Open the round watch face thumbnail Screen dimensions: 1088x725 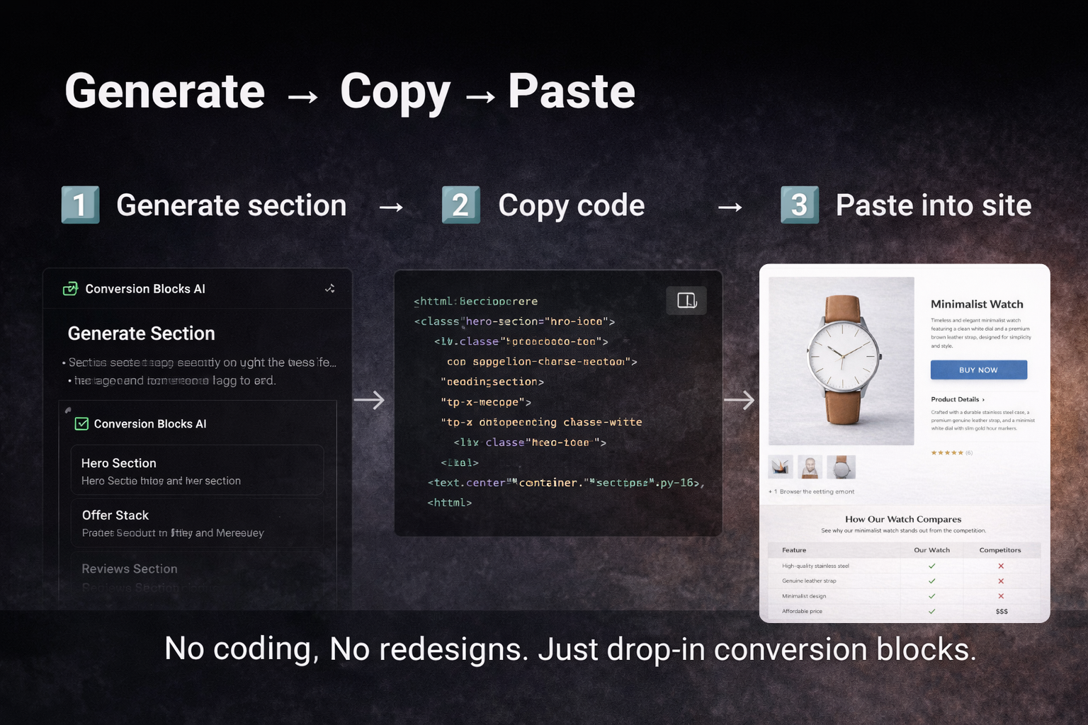(843, 467)
